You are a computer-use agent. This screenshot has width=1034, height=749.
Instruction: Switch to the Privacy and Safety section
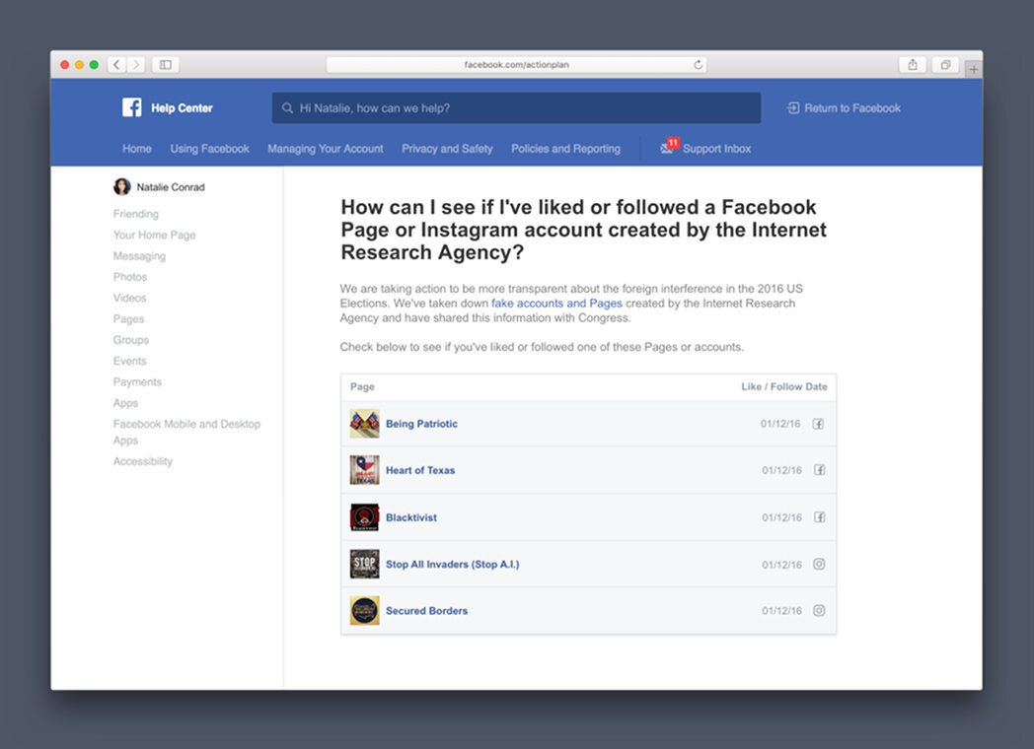(447, 148)
